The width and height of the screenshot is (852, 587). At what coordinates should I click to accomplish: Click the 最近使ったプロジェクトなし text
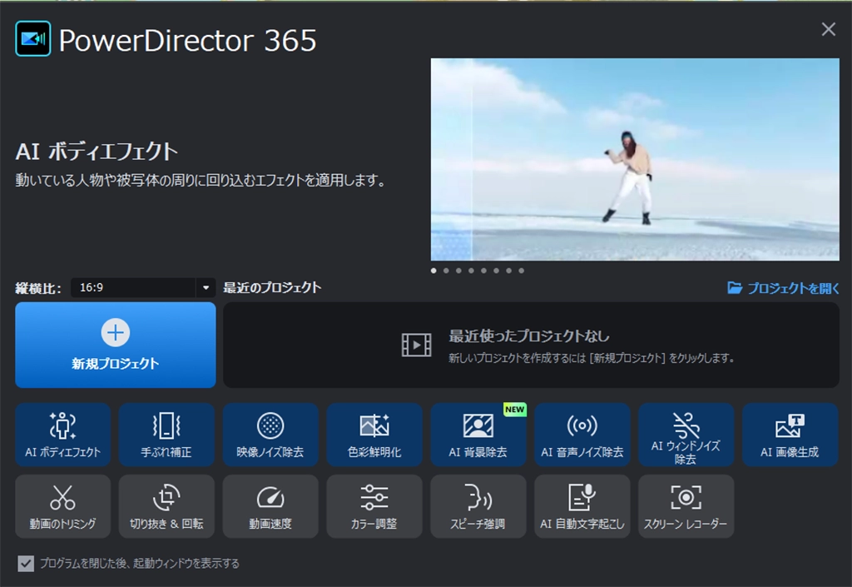[x=528, y=336]
